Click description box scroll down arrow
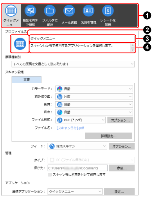 click(x=133, y=50)
